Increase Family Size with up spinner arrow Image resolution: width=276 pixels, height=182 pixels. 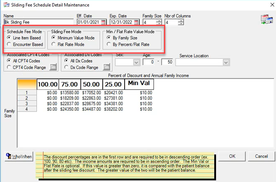tap(159, 21)
